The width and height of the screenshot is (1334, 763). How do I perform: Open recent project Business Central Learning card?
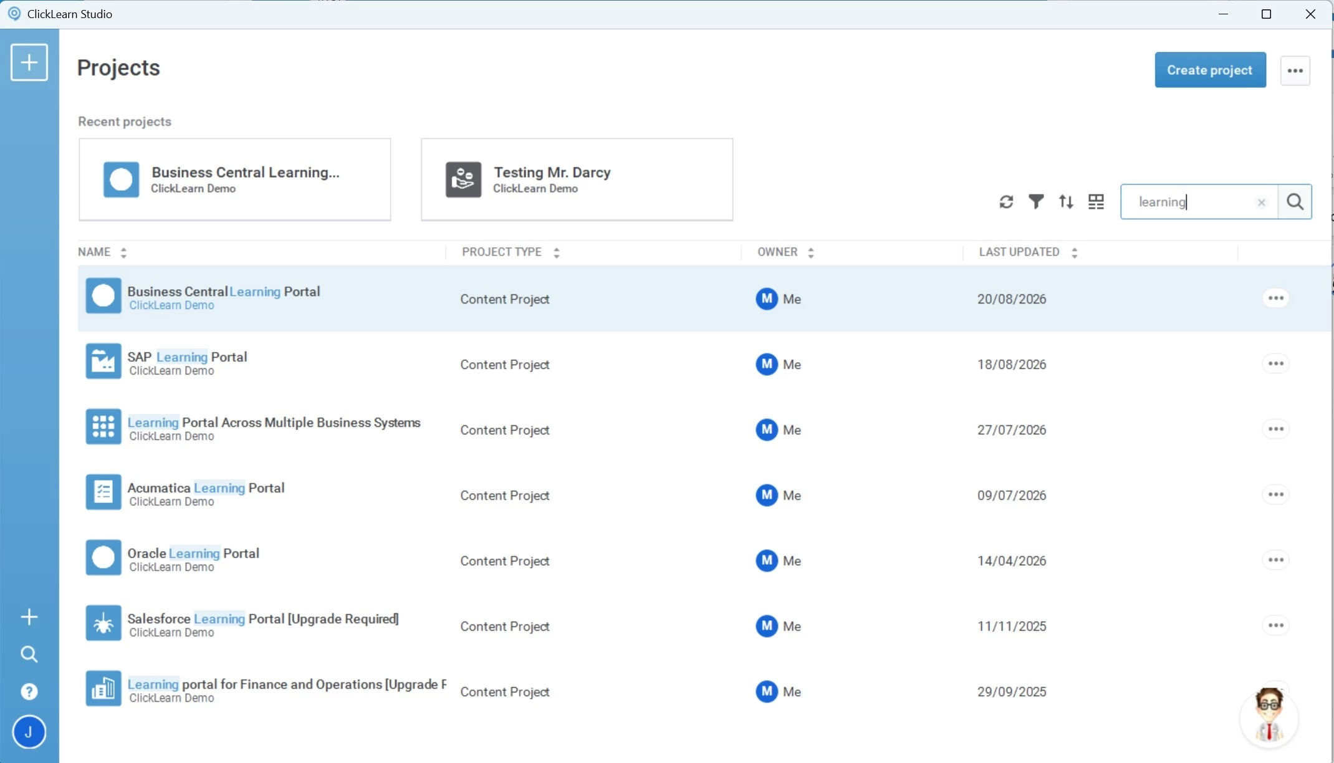(235, 180)
